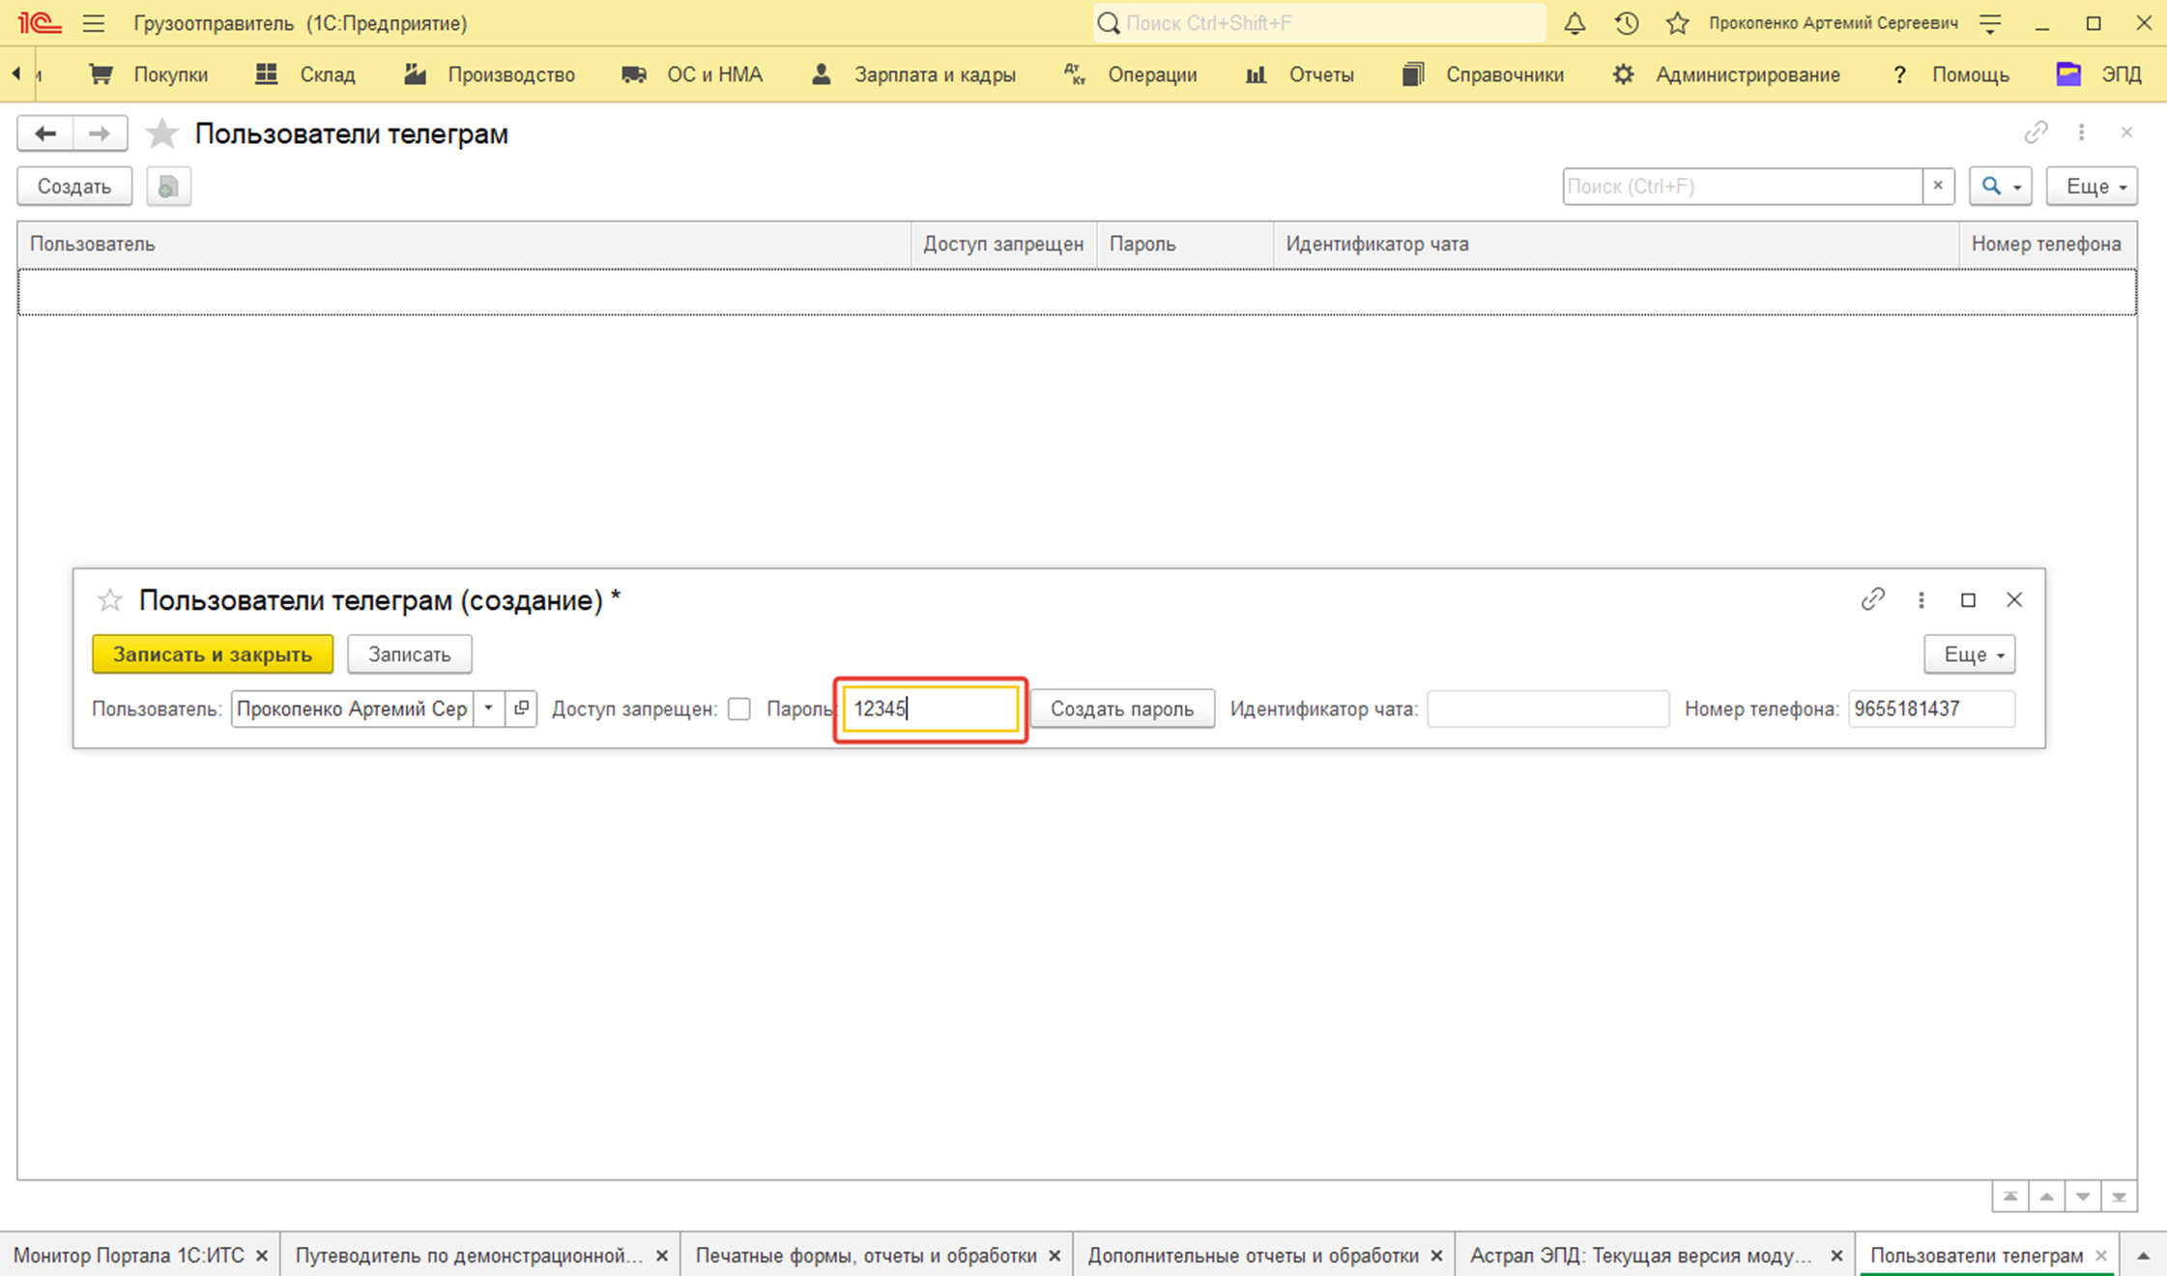Switch to Путеводитель по демонстрационной tab

pyautogui.click(x=469, y=1256)
